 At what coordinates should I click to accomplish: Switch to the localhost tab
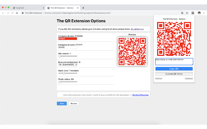(27, 7)
